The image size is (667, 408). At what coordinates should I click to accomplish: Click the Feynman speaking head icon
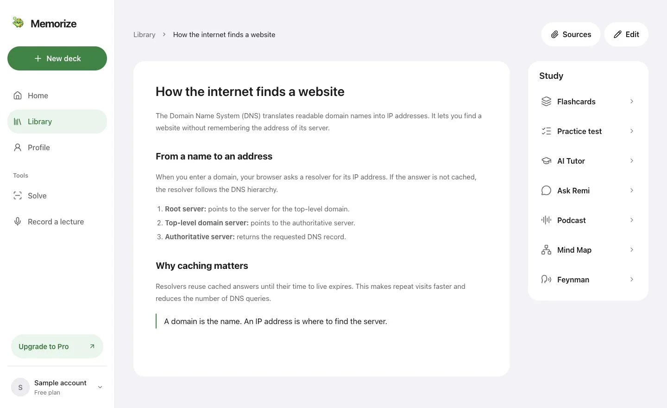point(546,280)
